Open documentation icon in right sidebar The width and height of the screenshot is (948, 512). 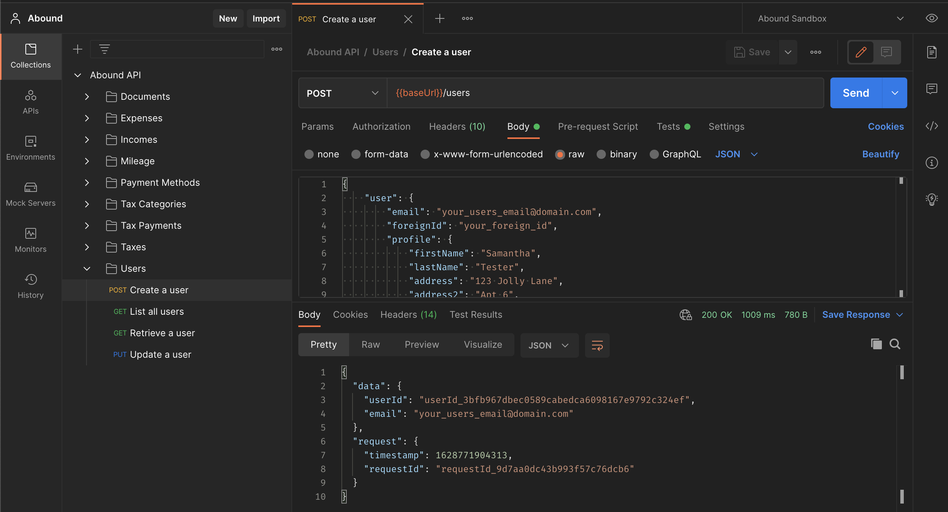[x=932, y=52]
